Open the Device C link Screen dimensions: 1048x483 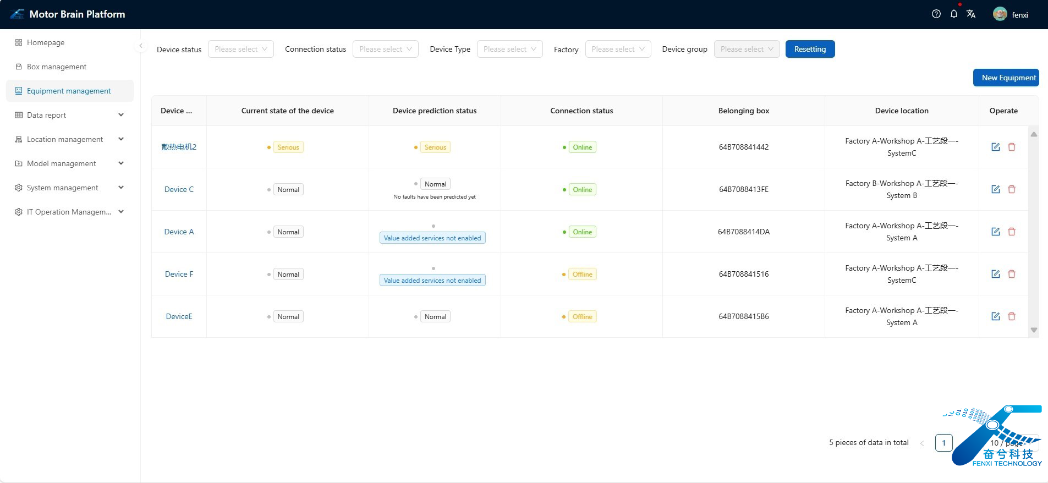pos(179,189)
